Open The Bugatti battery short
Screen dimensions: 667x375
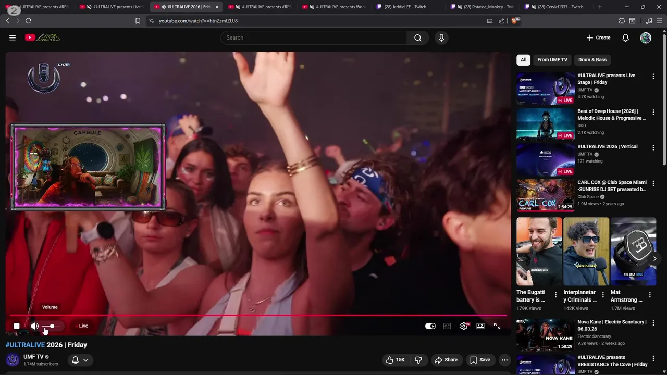pyautogui.click(x=539, y=252)
